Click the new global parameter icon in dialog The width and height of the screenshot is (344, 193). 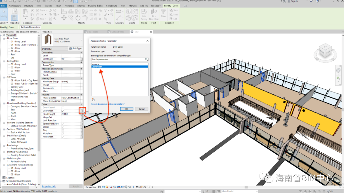(93, 100)
